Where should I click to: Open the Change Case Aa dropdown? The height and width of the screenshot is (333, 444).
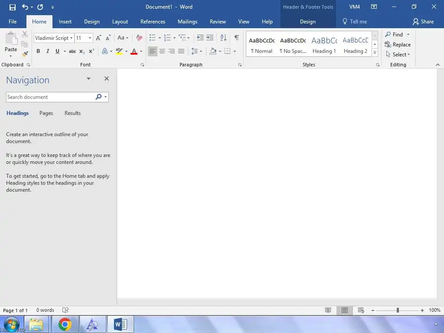[x=123, y=38]
